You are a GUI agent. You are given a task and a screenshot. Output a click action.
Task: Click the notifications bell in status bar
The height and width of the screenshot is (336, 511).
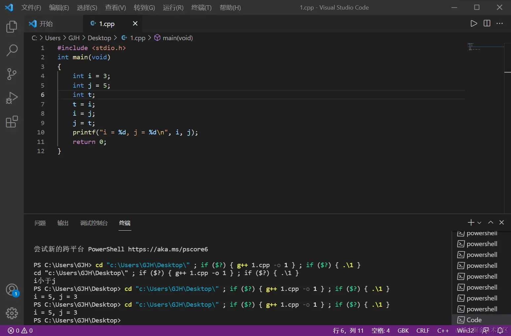pyautogui.click(x=500, y=330)
